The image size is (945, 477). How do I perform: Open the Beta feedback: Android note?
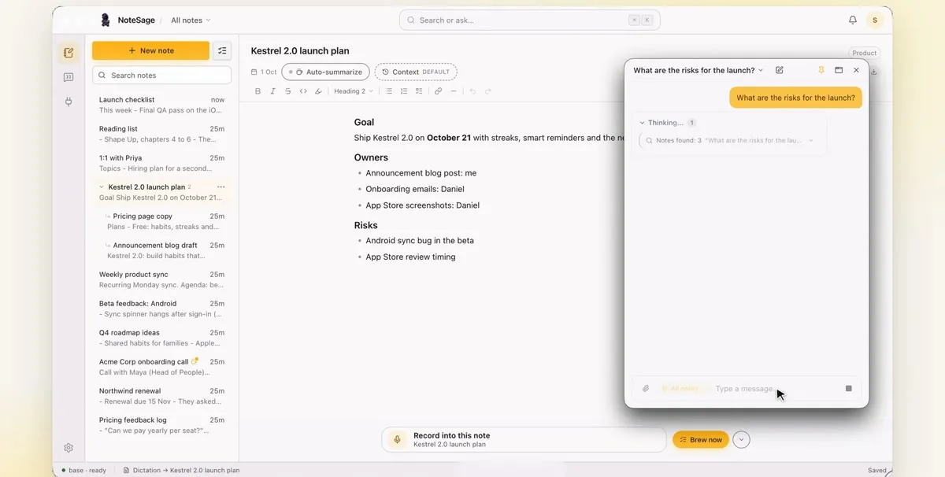coord(161,309)
